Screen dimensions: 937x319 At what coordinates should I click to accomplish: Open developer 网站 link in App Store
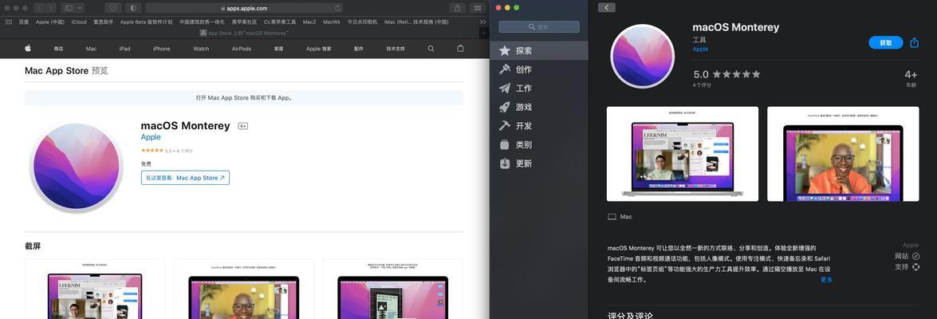tap(907, 256)
